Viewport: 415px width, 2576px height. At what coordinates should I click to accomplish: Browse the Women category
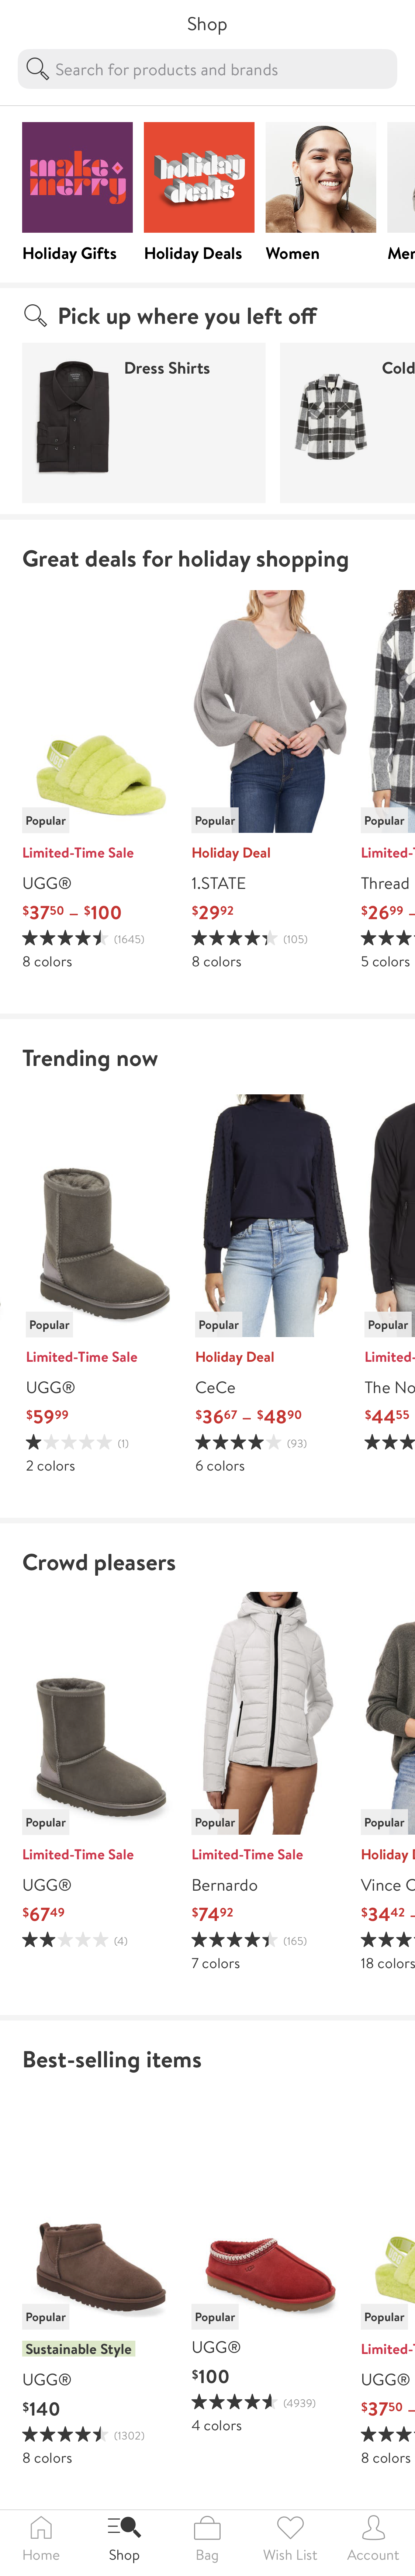pos(320,178)
